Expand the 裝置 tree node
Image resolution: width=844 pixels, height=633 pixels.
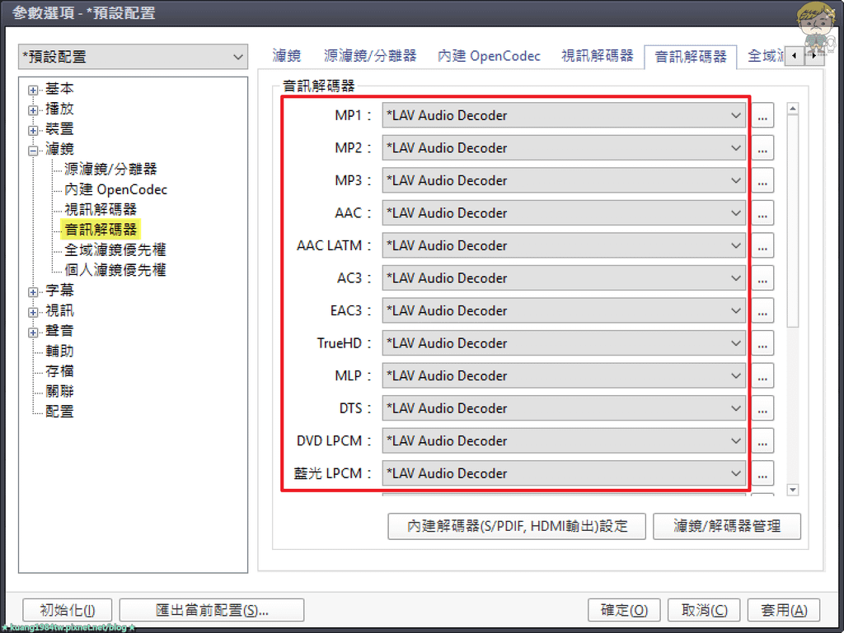tap(33, 130)
